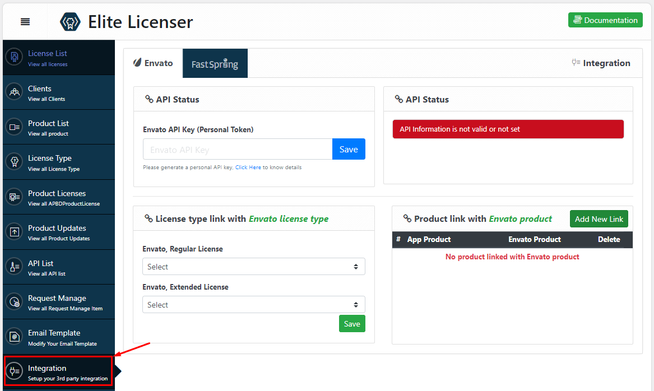Click the Documentation button

[x=605, y=20]
